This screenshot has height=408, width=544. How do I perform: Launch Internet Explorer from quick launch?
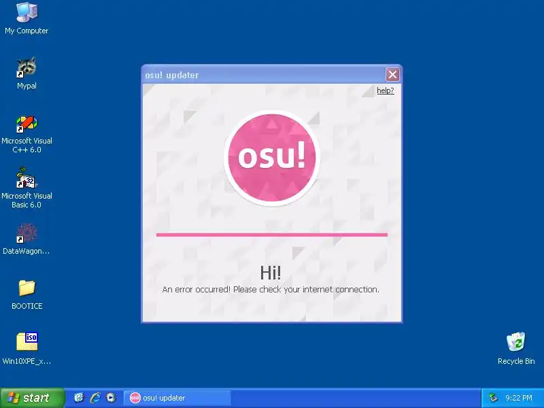[x=95, y=398]
